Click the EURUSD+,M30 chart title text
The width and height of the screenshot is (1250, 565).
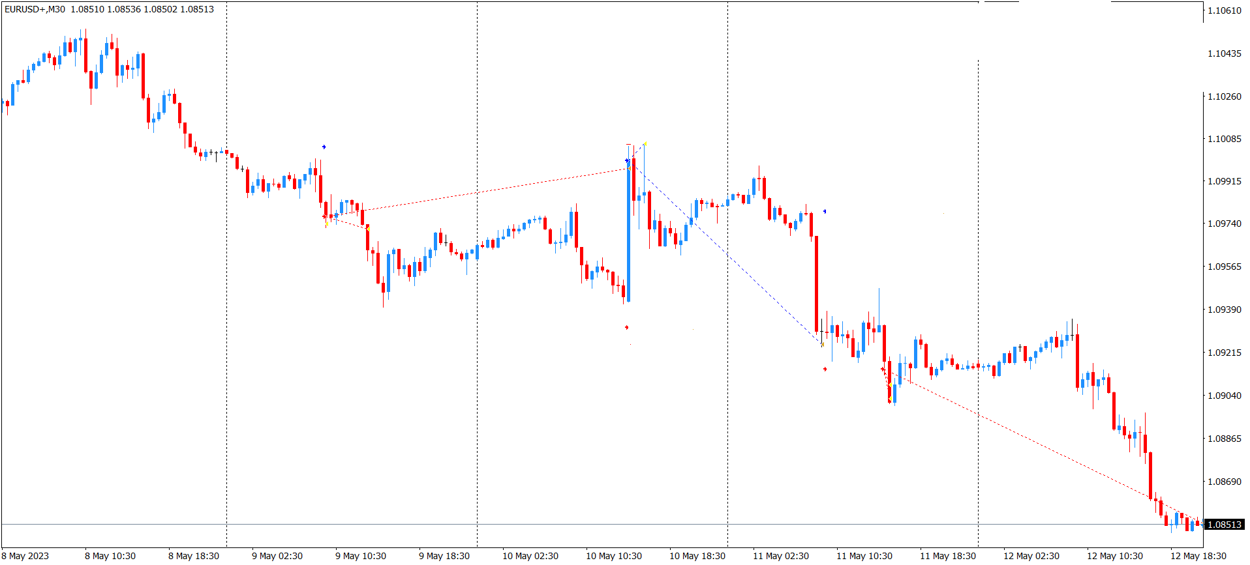click(x=35, y=9)
